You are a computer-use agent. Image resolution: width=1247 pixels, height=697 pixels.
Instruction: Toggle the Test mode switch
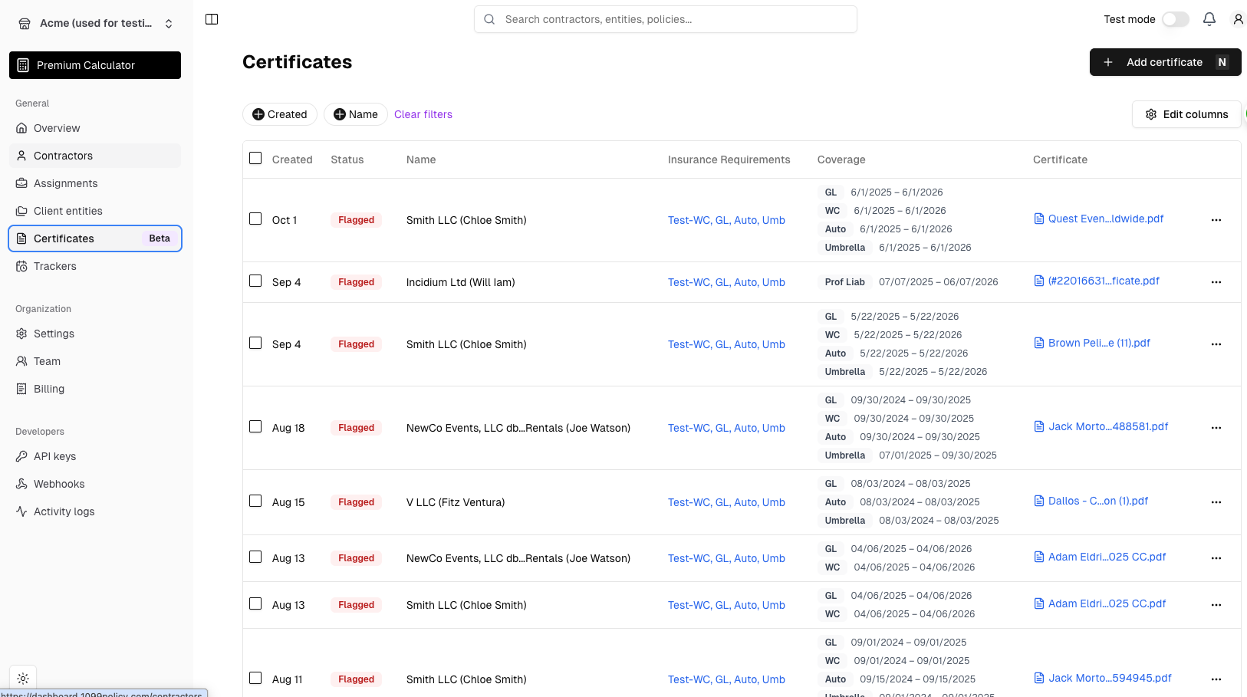coord(1175,19)
